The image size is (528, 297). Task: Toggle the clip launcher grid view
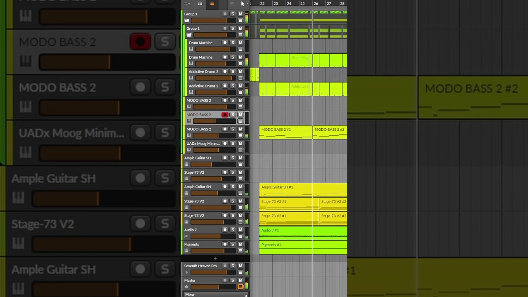point(200,4)
